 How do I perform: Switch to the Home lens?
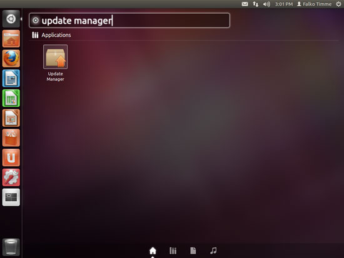point(153,251)
